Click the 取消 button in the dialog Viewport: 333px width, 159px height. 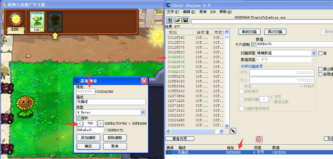pos(115,146)
